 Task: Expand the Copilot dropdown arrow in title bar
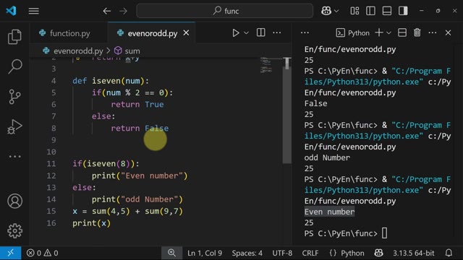[336, 12]
